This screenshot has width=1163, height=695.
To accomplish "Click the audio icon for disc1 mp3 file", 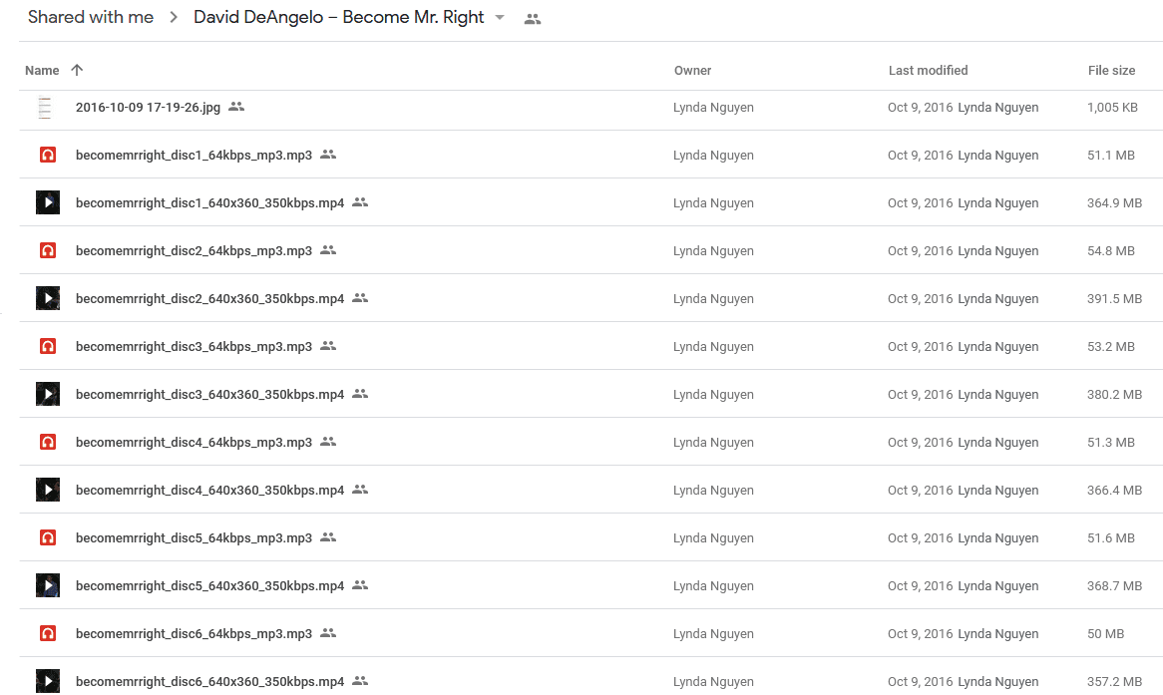I will pos(48,155).
